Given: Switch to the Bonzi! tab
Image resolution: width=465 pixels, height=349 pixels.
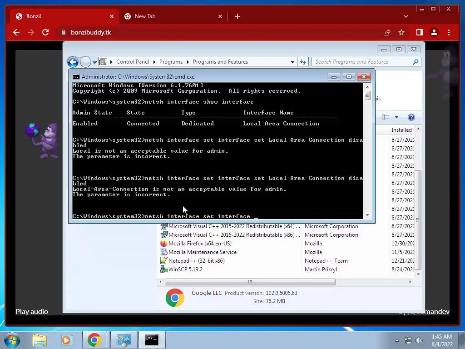Looking at the screenshot, I should click(64, 16).
